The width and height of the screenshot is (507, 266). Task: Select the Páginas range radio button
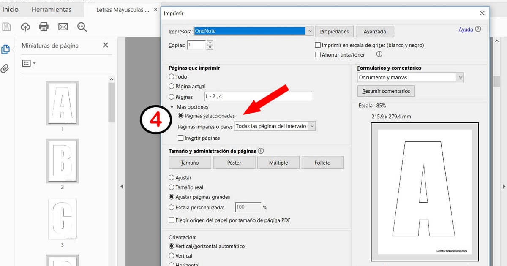(172, 97)
